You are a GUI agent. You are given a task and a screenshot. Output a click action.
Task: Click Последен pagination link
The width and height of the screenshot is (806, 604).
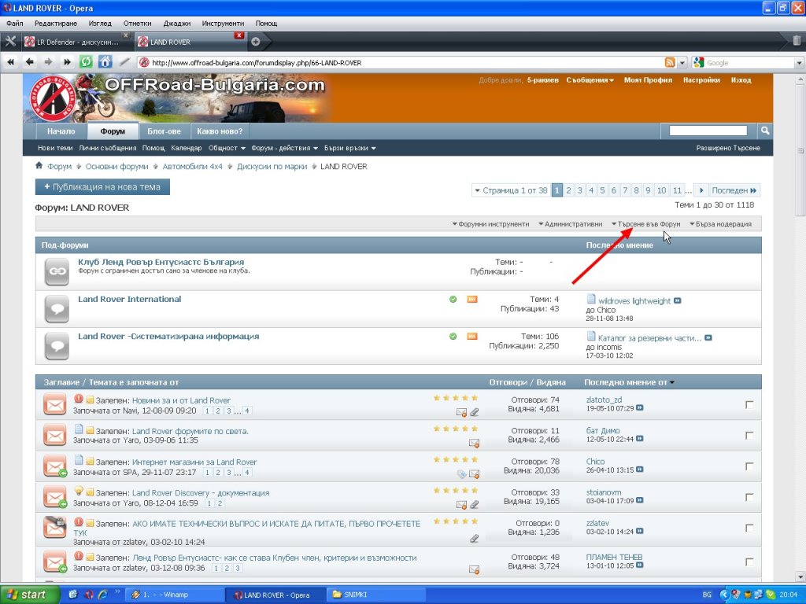tap(734, 190)
